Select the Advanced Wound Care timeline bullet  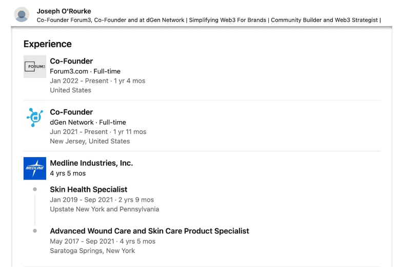click(35, 231)
